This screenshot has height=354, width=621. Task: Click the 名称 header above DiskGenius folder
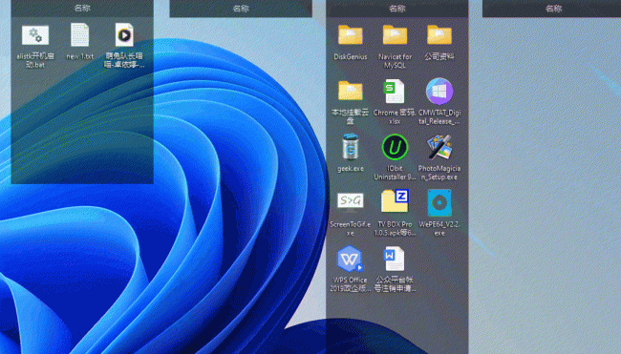coord(397,9)
